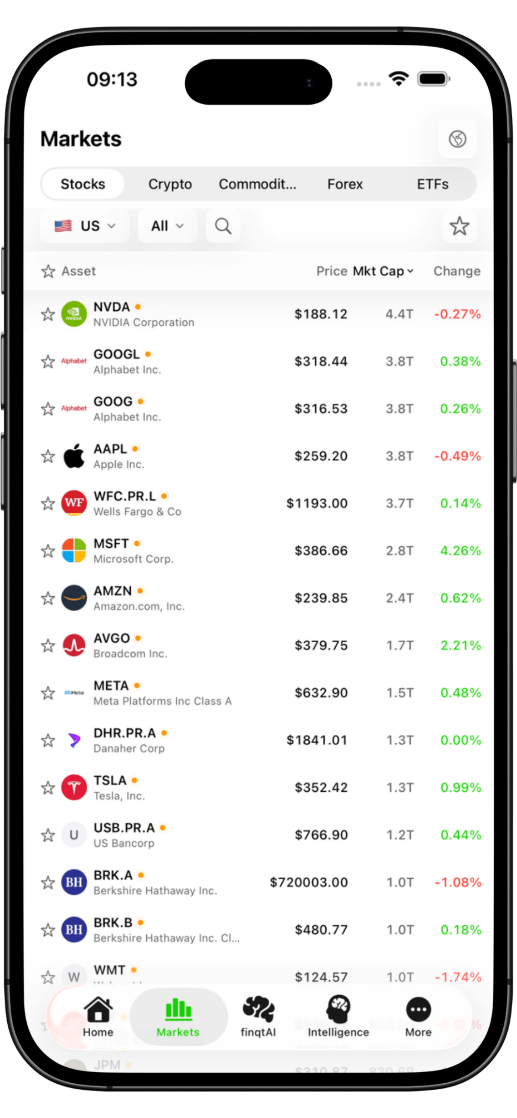
Task: Open the globe region icon
Action: [x=457, y=139]
